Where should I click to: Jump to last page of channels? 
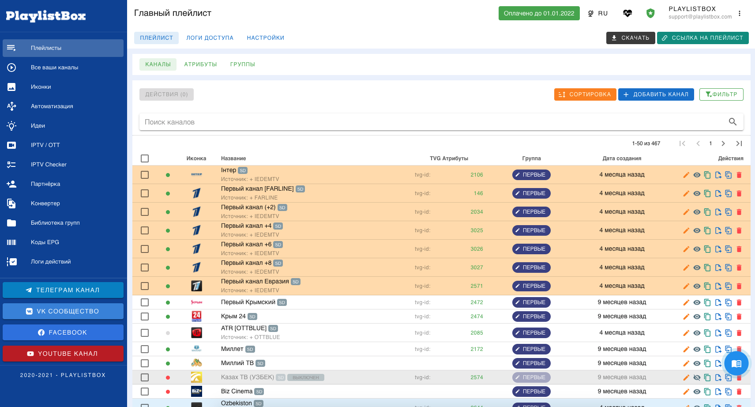click(739, 143)
